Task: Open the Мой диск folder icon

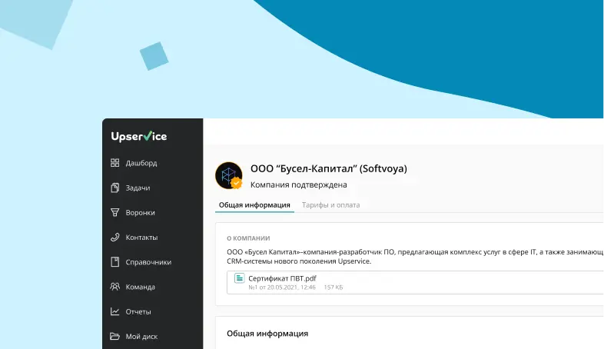Action: (x=114, y=336)
